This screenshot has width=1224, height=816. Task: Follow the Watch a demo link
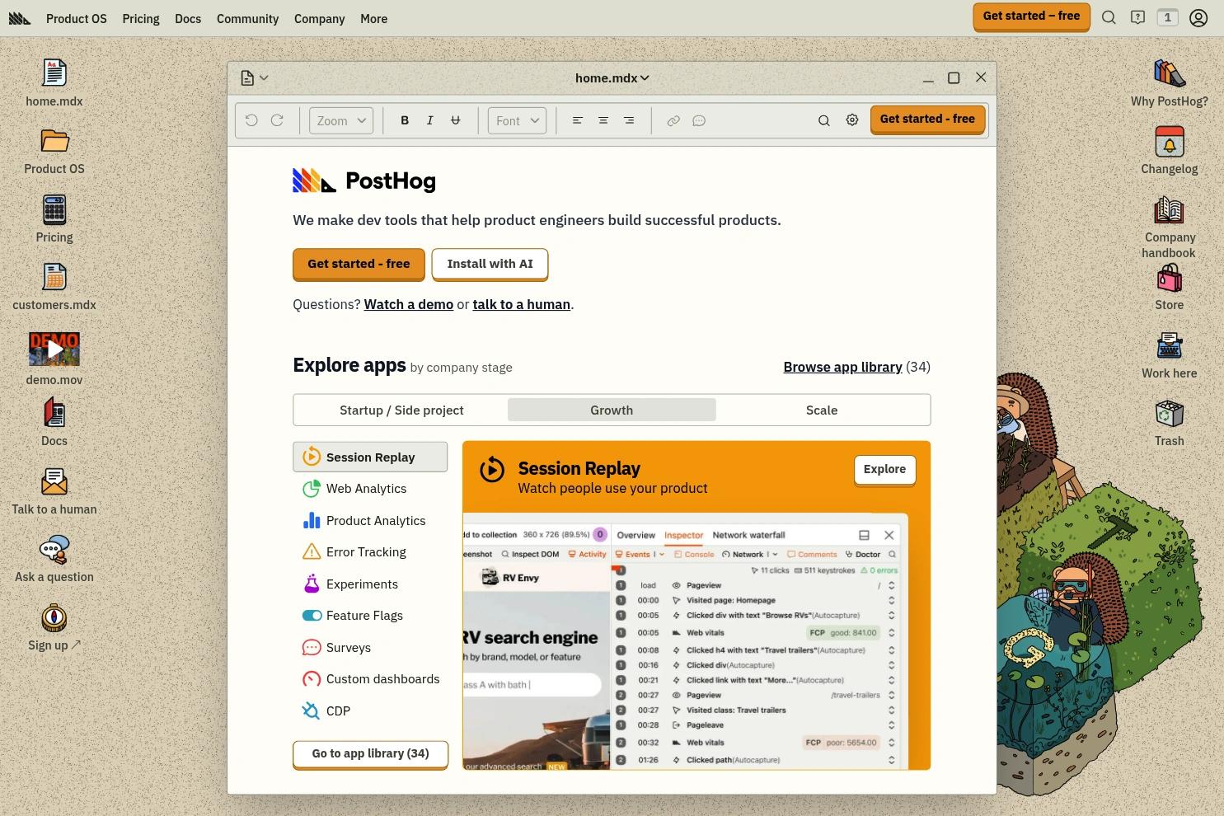pos(409,304)
